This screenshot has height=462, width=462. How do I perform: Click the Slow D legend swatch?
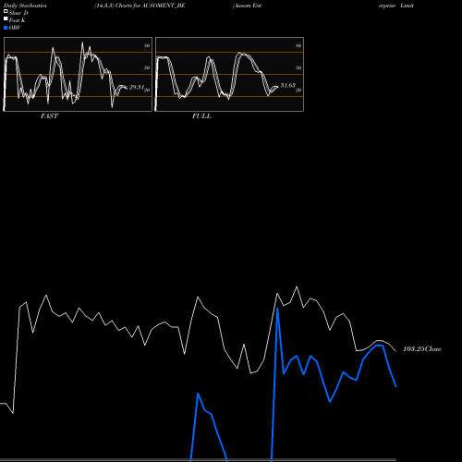point(6,11)
